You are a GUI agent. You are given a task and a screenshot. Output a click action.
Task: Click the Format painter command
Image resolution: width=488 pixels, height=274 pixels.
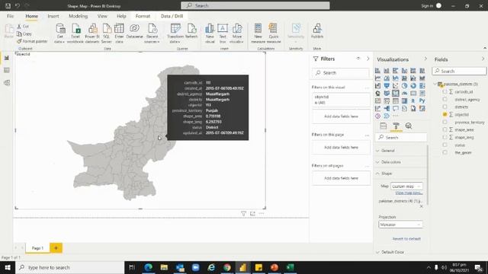[x=32, y=41]
